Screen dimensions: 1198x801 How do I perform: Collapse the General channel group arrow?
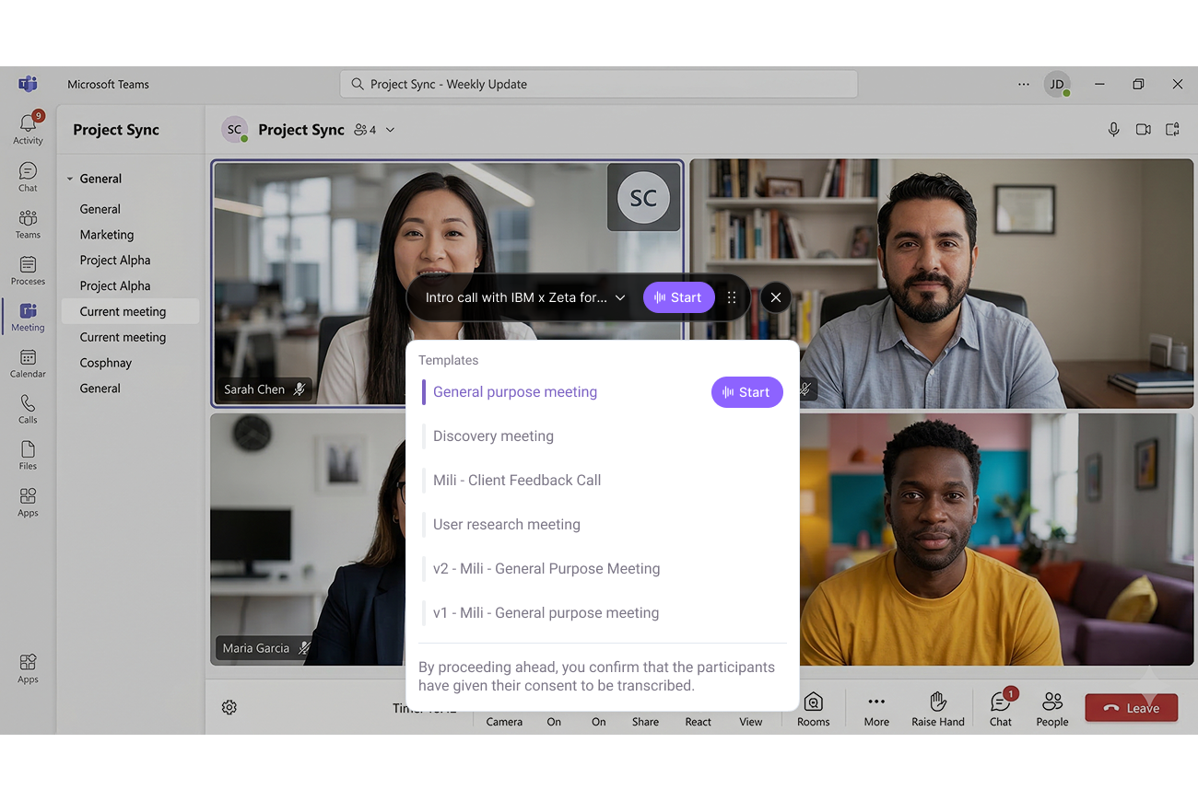point(70,179)
